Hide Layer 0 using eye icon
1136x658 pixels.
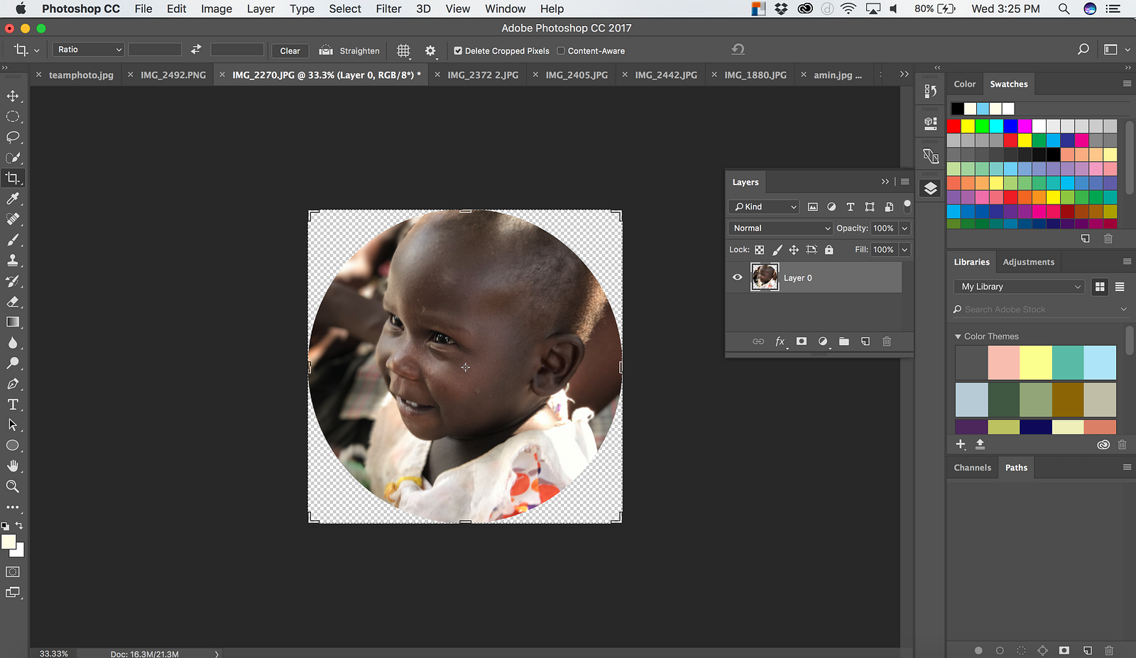[x=737, y=278]
